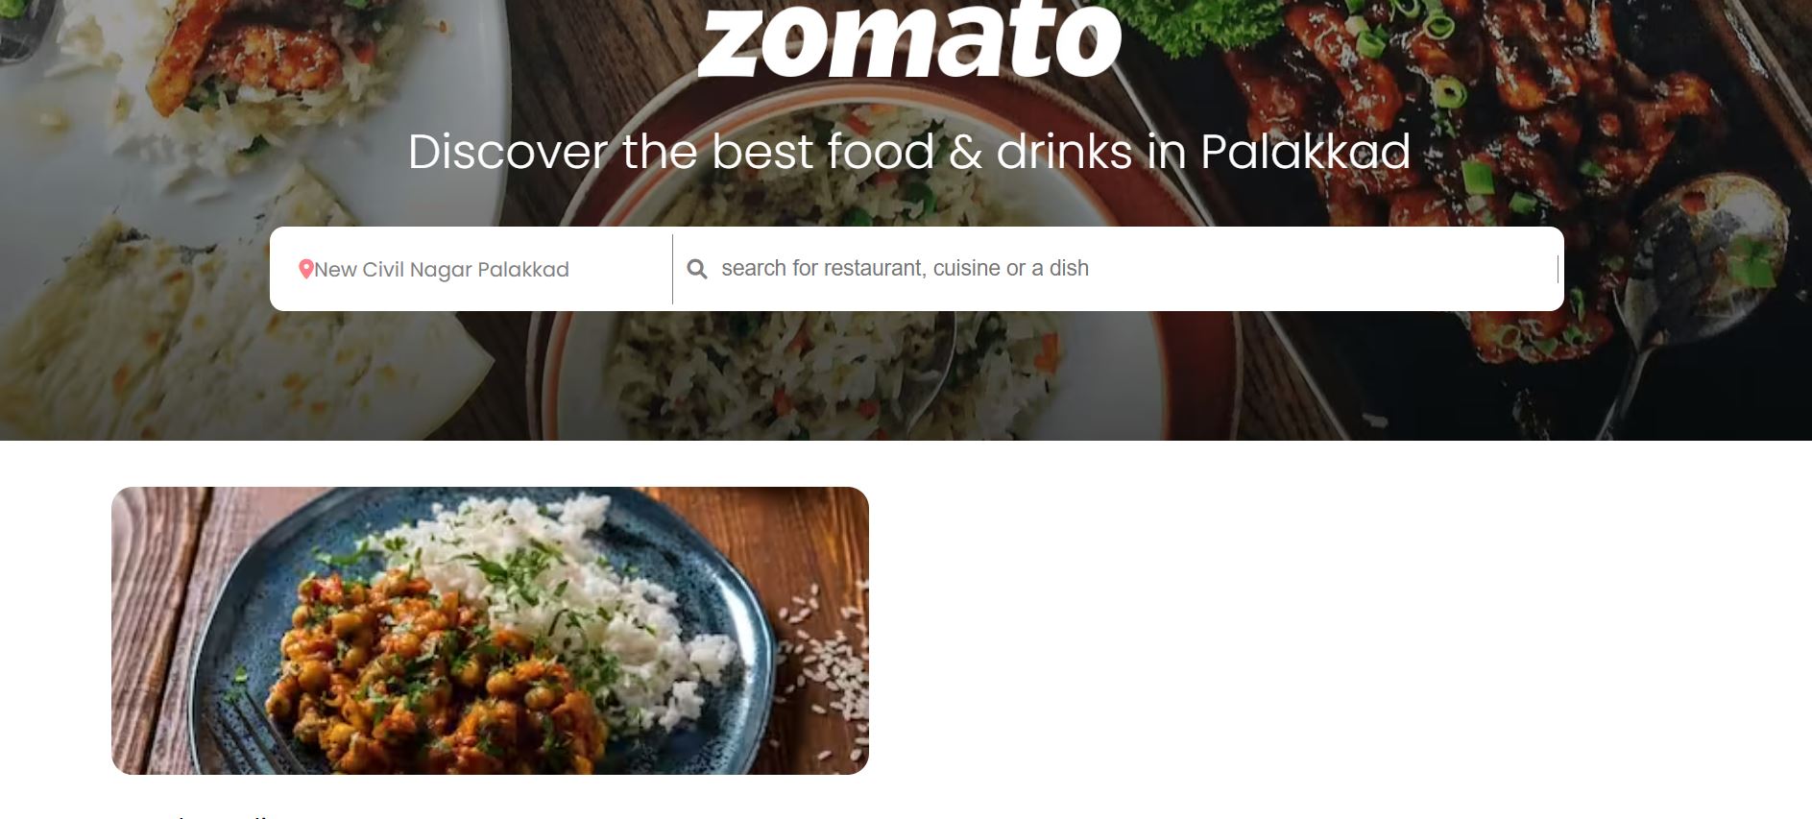Click the magnifying glass search icon
1812x819 pixels.
tap(697, 269)
